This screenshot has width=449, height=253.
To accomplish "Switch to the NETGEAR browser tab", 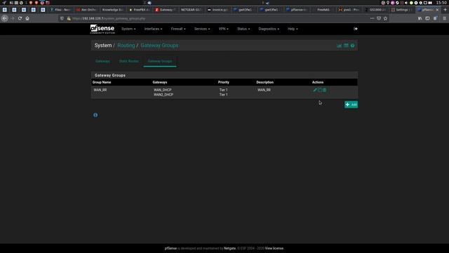I will (192, 10).
